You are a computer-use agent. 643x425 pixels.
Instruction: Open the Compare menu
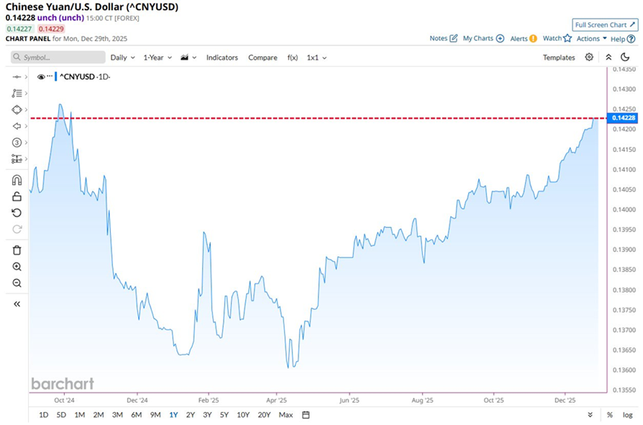pyautogui.click(x=262, y=58)
